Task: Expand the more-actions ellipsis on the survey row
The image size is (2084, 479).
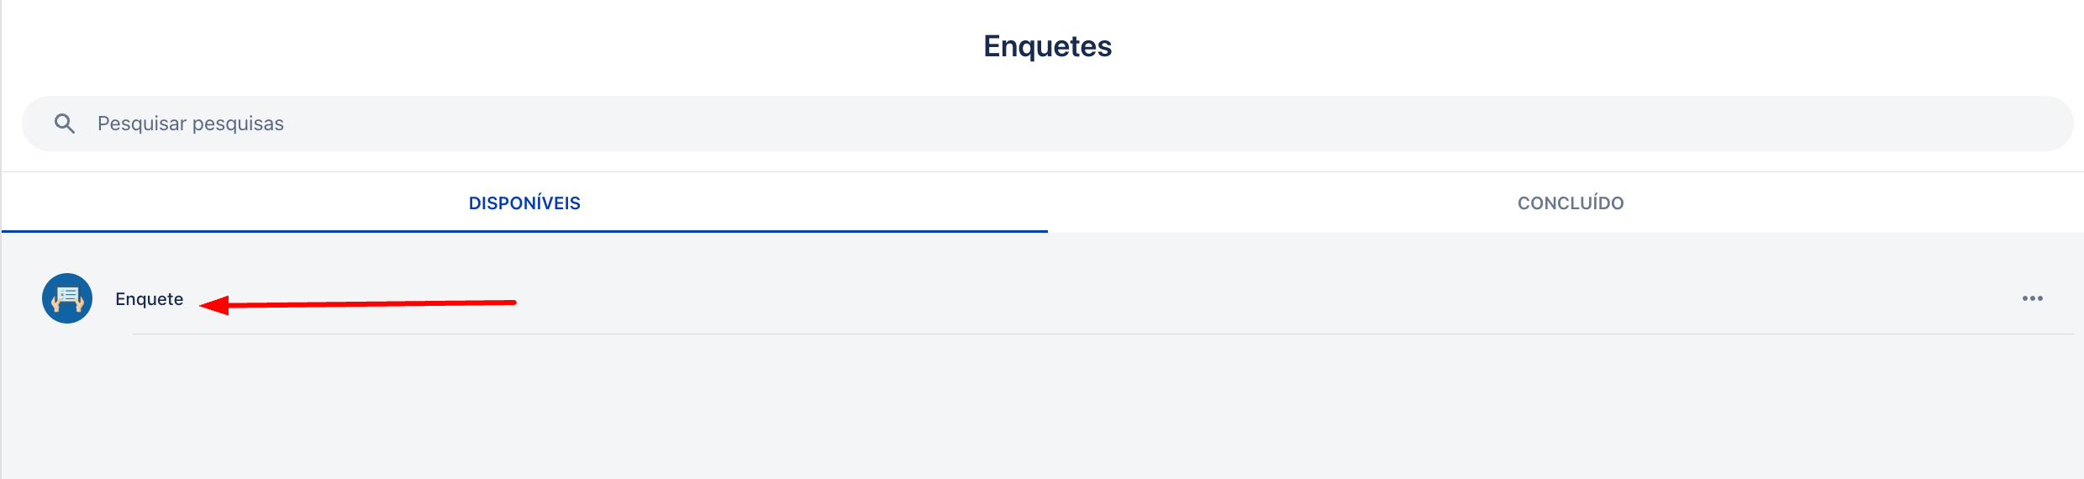Action: (2032, 298)
